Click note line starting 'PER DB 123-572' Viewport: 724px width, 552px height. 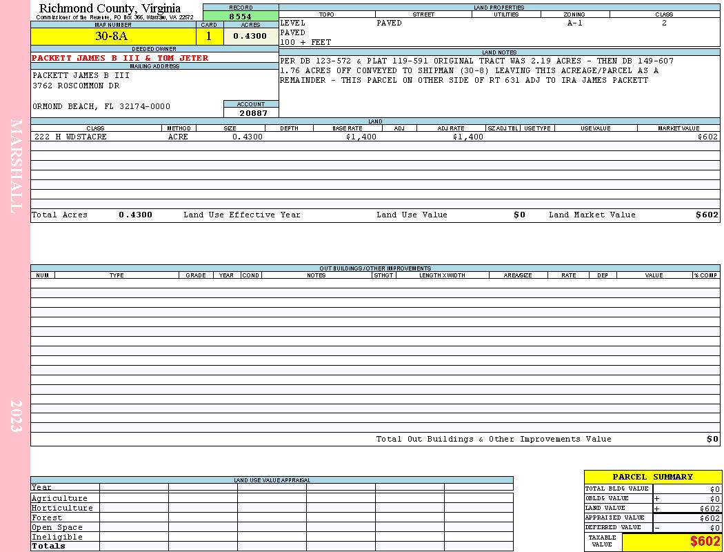click(476, 61)
